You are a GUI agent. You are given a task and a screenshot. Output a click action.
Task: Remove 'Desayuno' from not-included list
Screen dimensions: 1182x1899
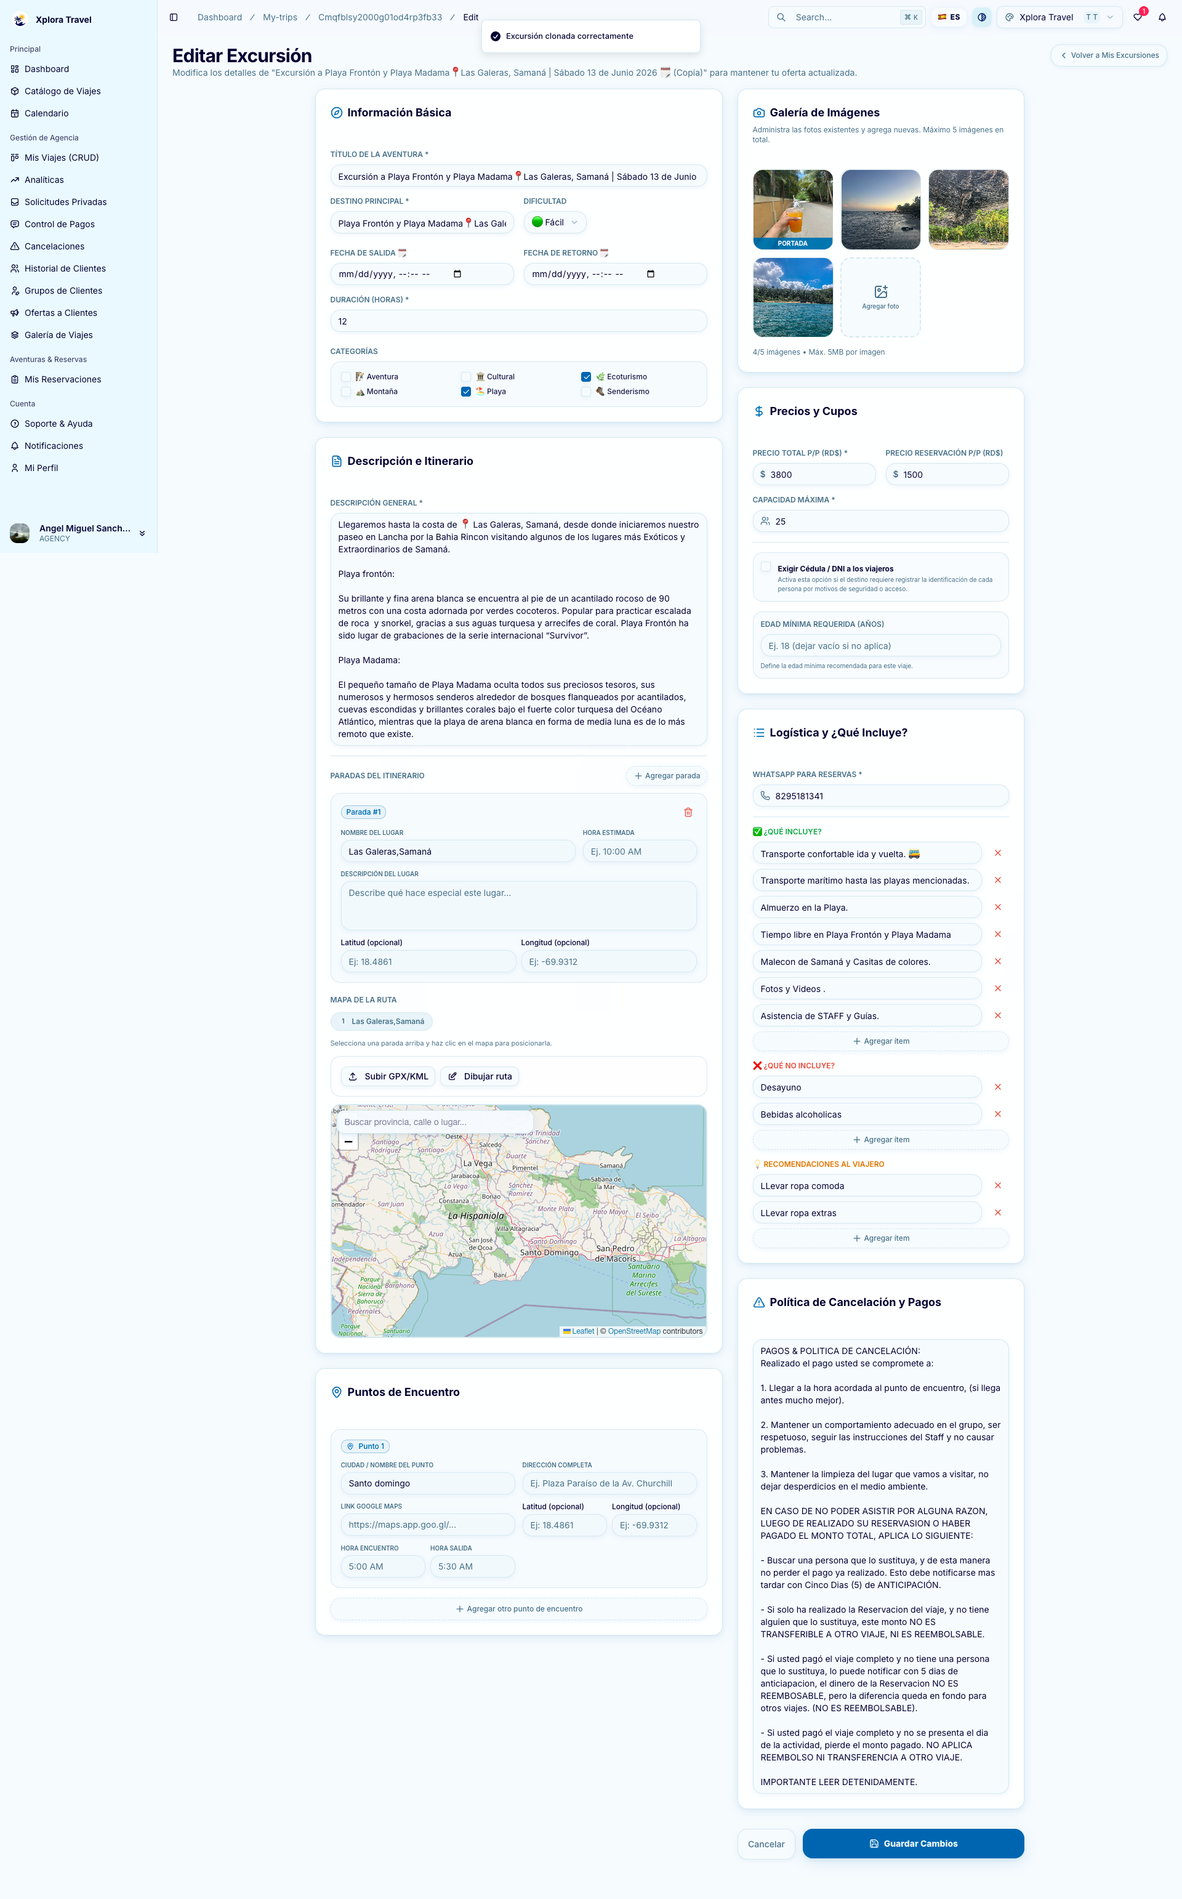997,1087
